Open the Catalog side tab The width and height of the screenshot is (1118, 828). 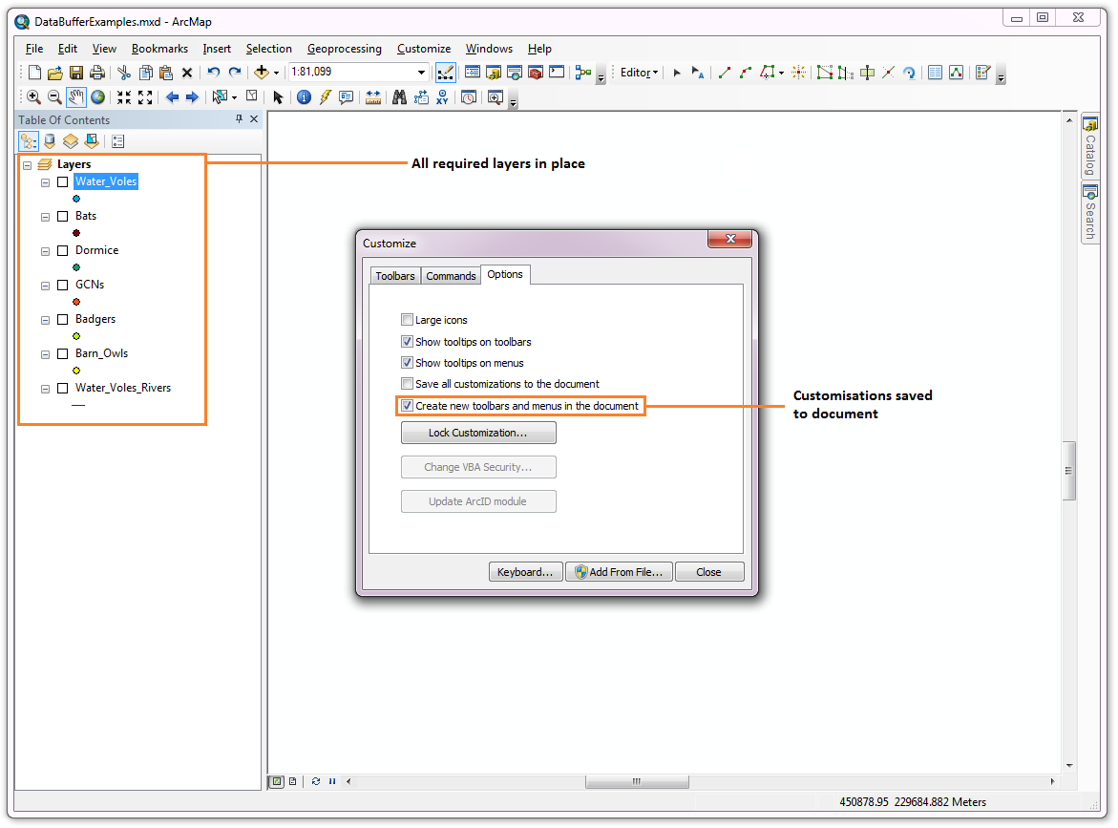(1090, 146)
